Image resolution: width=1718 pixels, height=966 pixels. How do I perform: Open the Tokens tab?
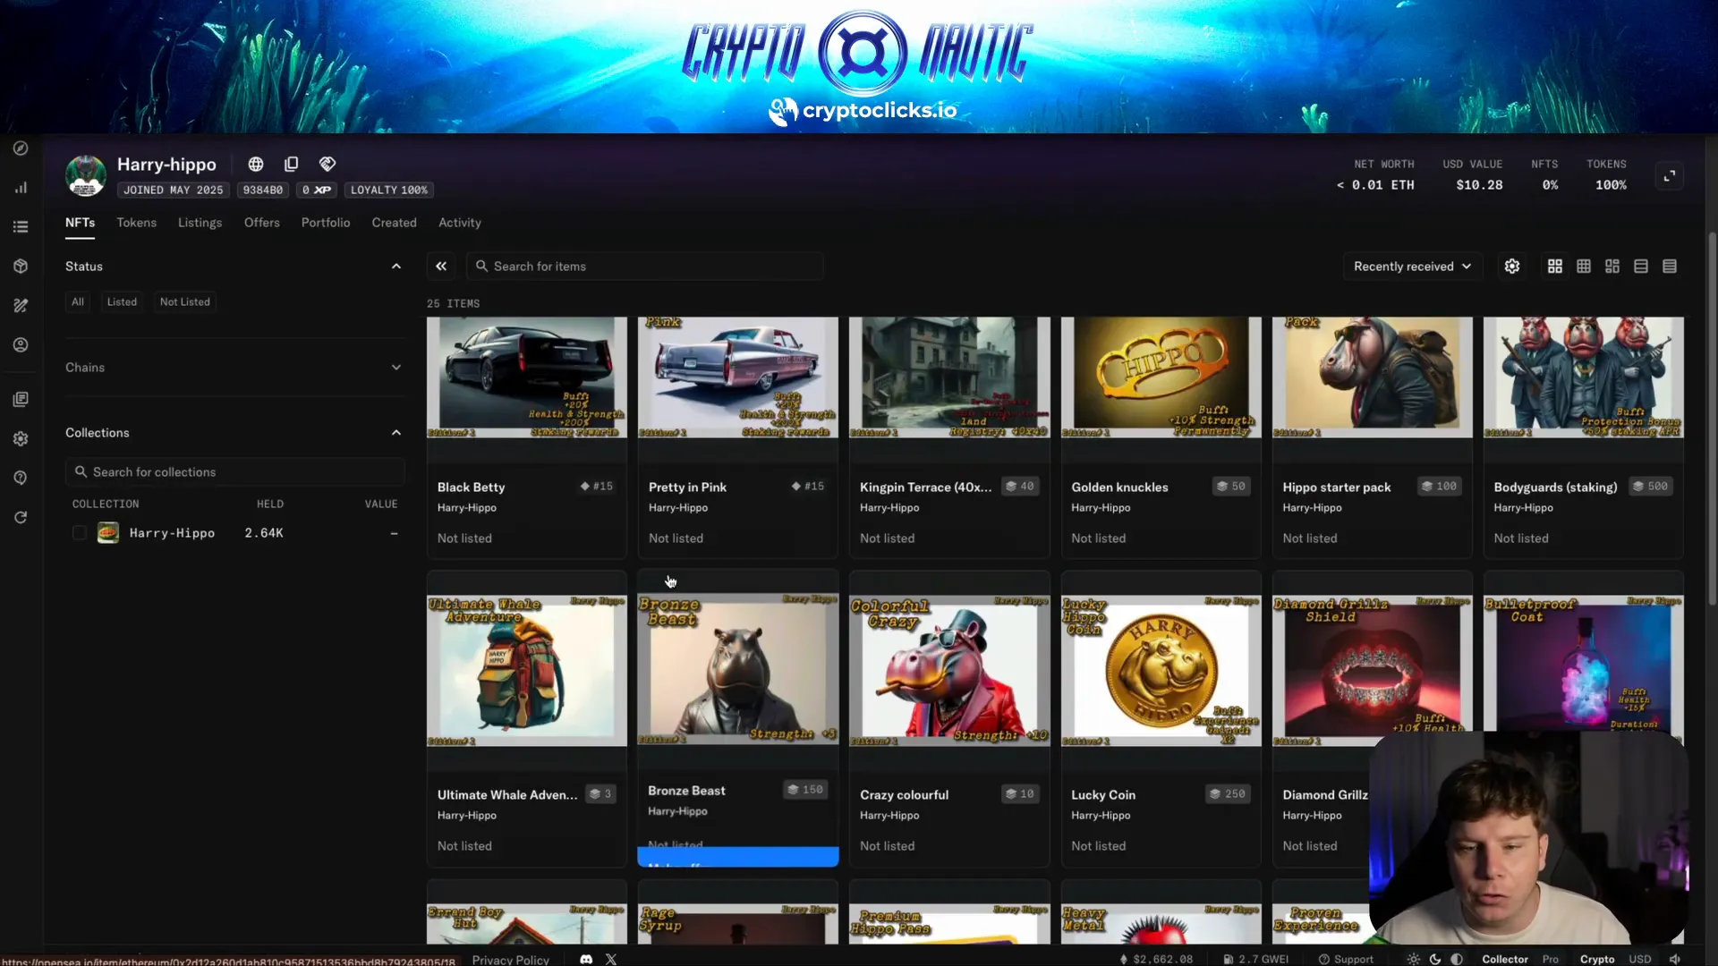point(136,223)
